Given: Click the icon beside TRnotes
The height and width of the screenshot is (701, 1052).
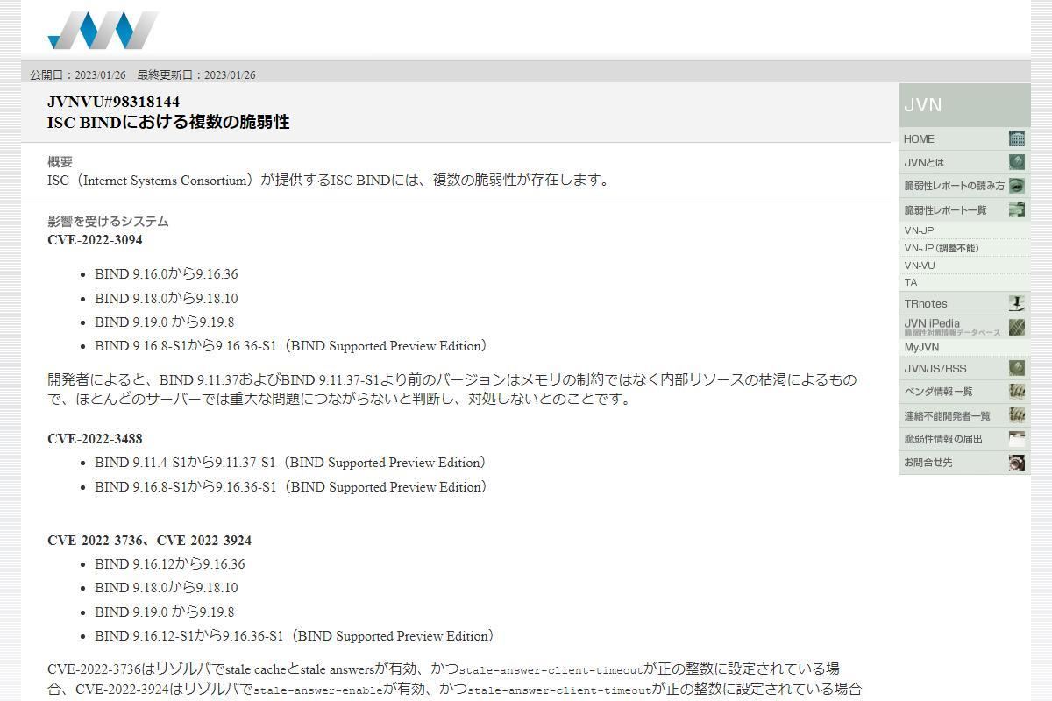Looking at the screenshot, I should click(1017, 303).
